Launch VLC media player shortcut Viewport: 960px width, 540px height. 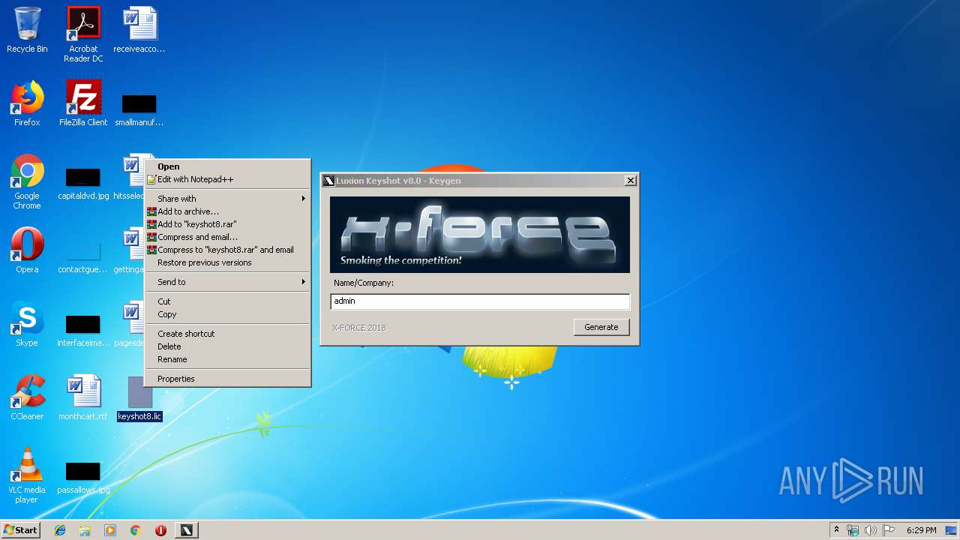pos(27,475)
